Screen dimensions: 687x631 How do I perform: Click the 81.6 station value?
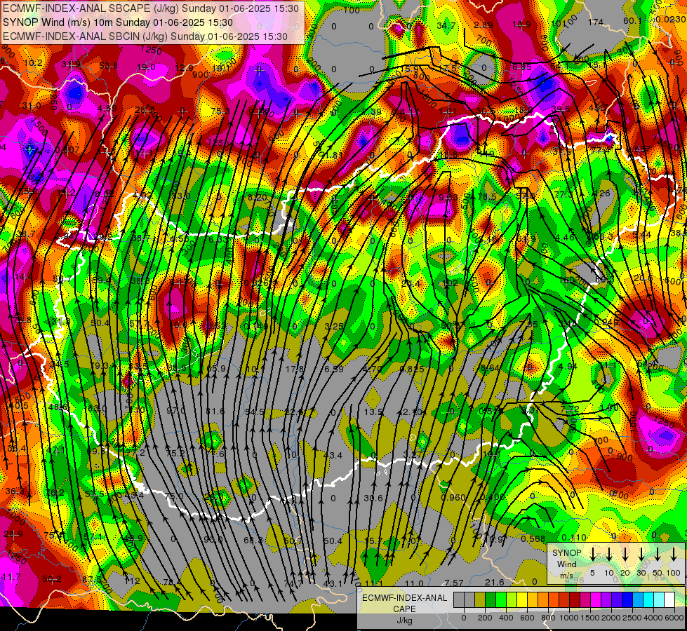point(215,411)
